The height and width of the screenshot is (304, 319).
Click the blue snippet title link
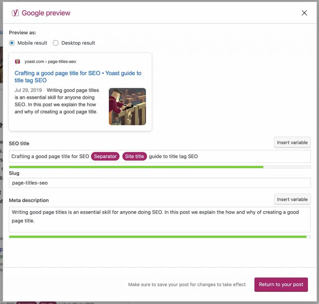78,77
